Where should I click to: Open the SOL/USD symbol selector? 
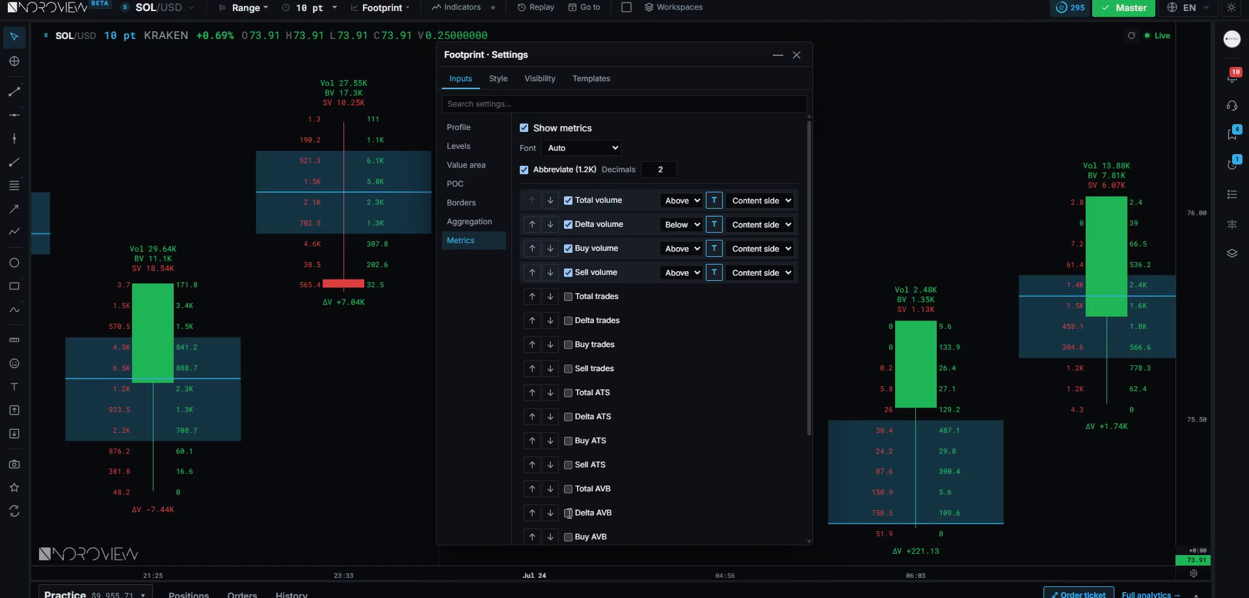[x=158, y=8]
